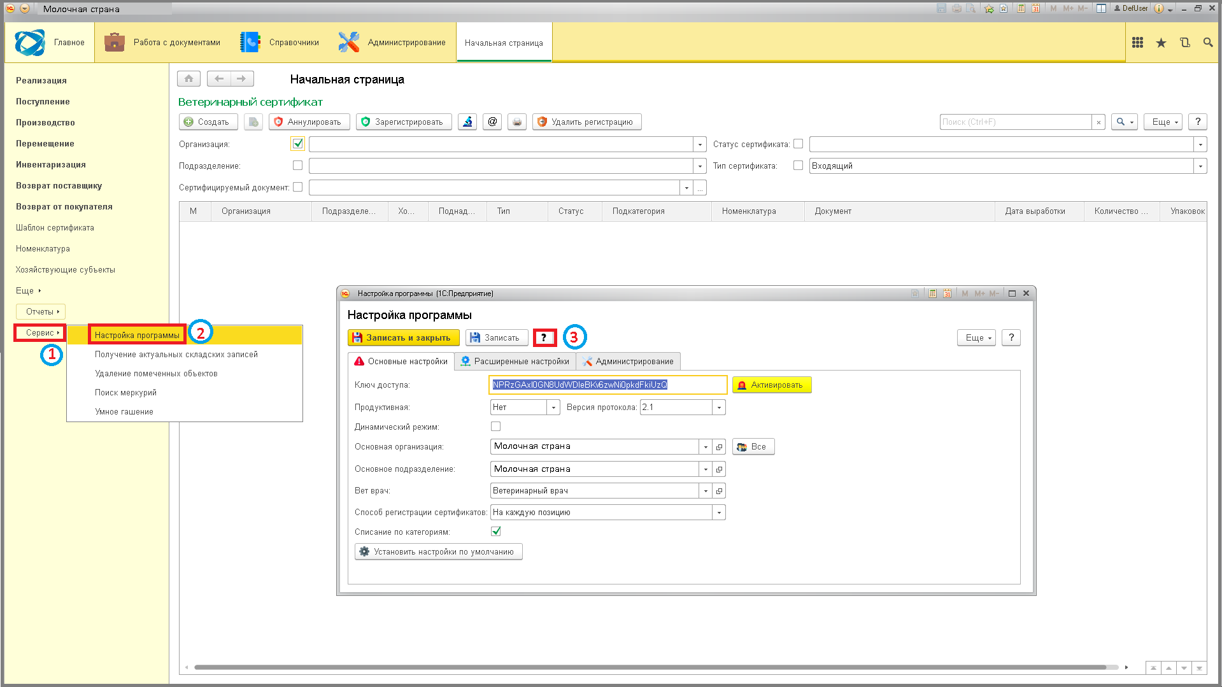This screenshot has height=687, width=1222.
Task: Click Записать и закрыть button
Action: [x=404, y=337]
